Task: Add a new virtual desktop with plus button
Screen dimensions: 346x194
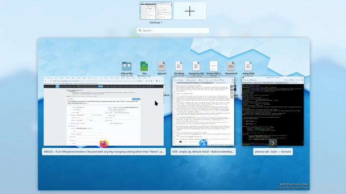Action: tap(190, 11)
